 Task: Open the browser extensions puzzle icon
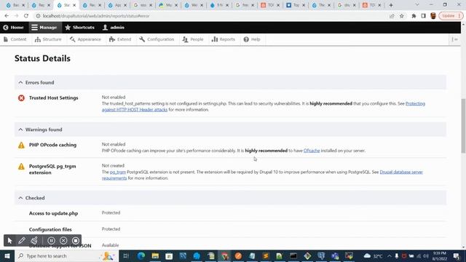click(x=414, y=16)
